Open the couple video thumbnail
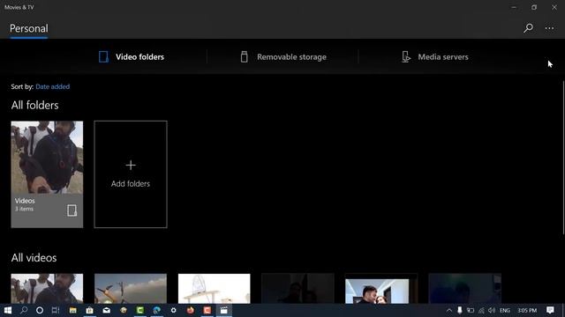565x317 pixels. 381,289
